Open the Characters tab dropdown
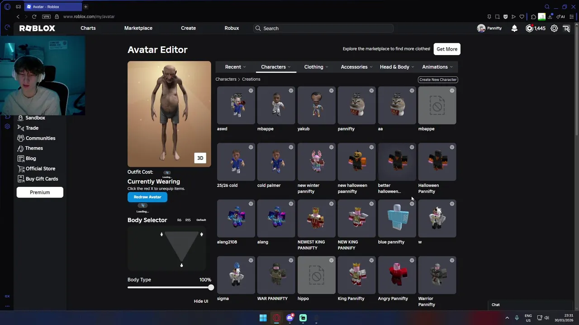 tap(275, 67)
